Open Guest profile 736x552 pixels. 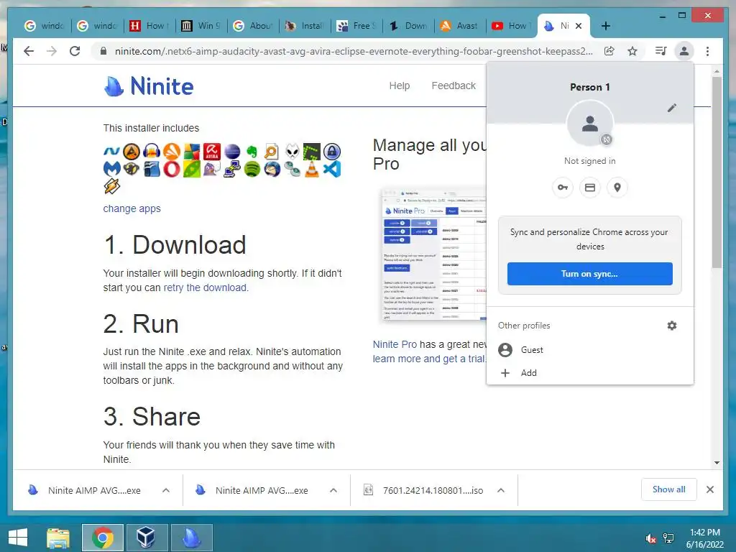[x=590, y=350]
